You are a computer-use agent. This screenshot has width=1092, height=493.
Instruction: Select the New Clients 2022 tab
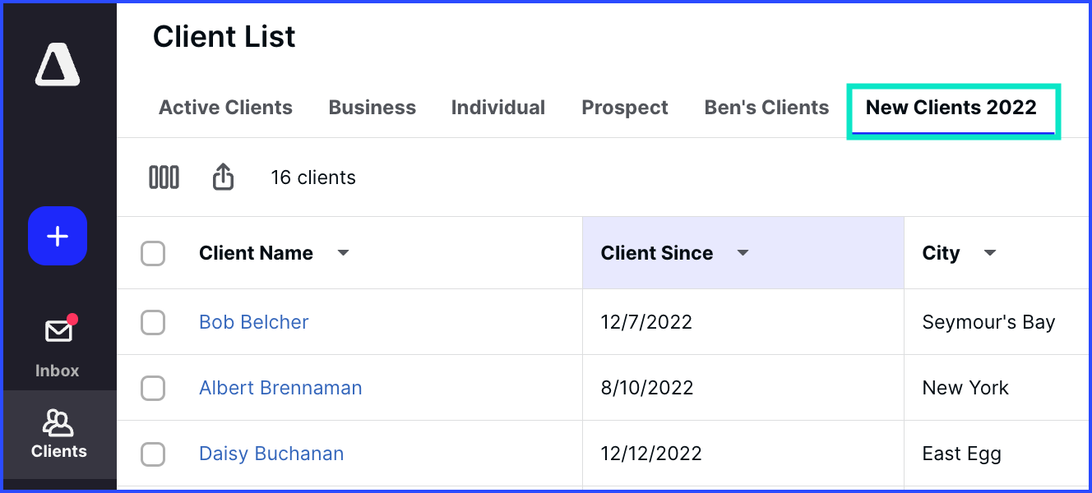click(x=951, y=108)
